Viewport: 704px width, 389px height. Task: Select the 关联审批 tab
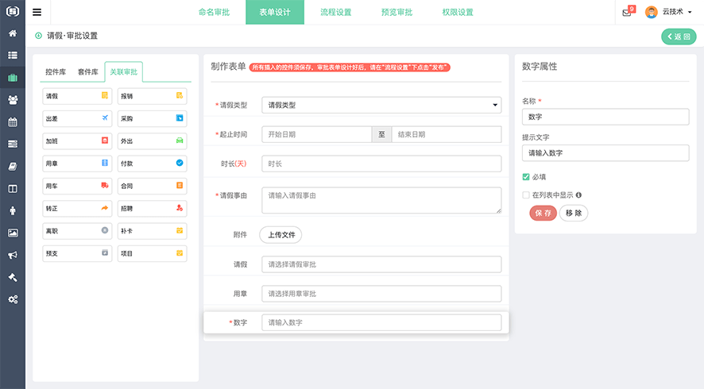pos(123,71)
